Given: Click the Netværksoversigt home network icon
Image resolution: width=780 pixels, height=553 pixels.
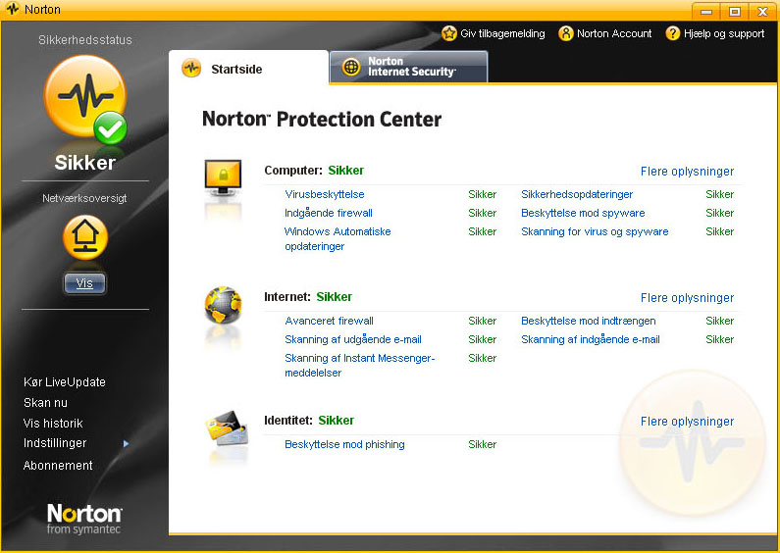Looking at the screenshot, I should 85,236.
